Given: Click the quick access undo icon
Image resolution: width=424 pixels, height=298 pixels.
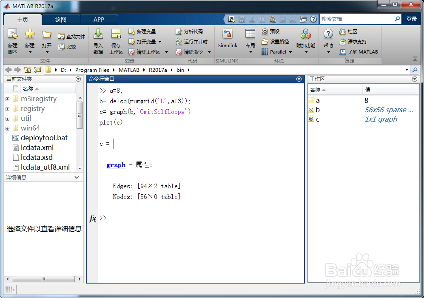Looking at the screenshot, I should [x=282, y=19].
